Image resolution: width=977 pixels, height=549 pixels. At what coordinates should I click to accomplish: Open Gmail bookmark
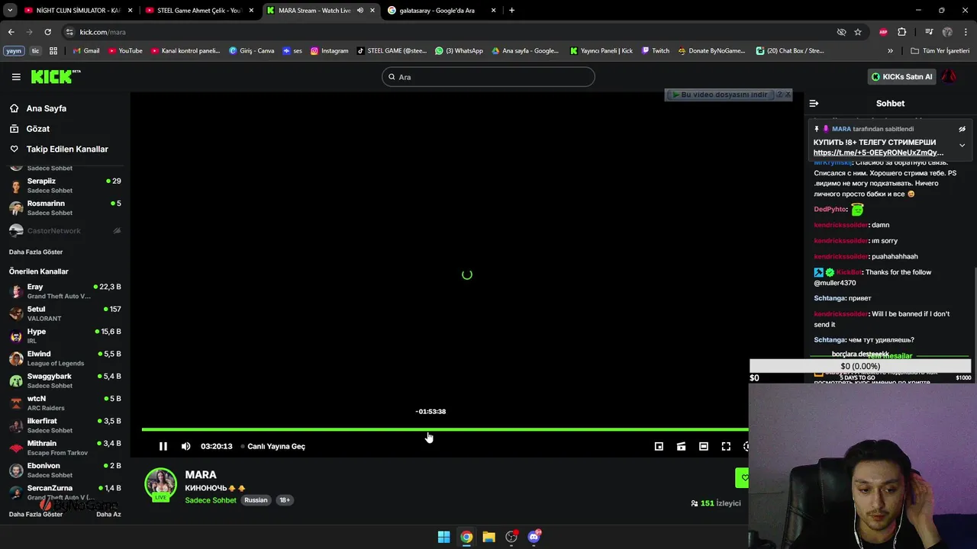coord(86,51)
